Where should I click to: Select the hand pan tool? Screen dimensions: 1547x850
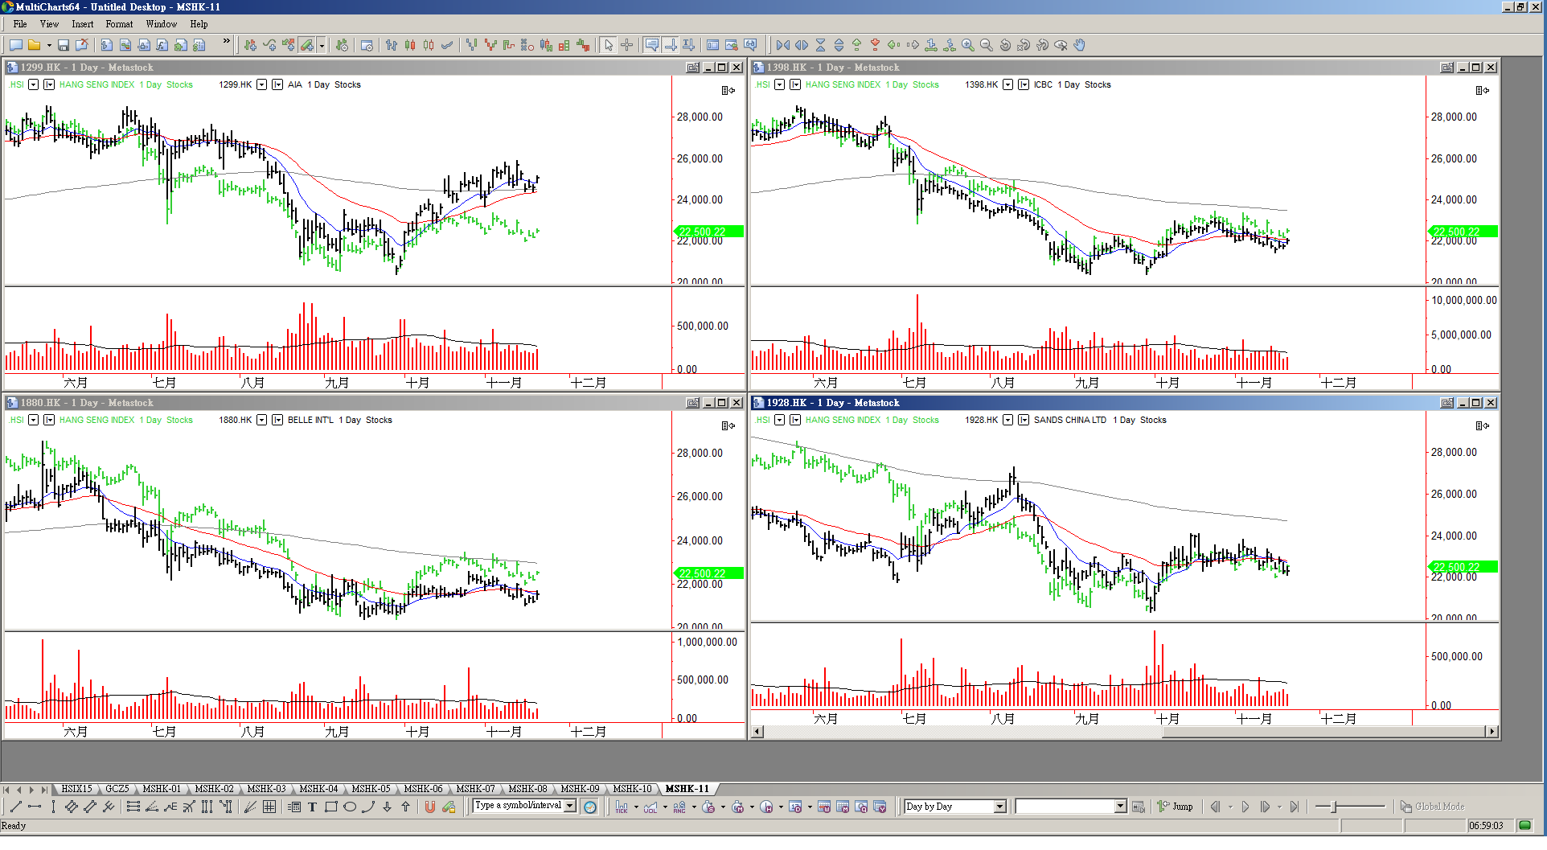[x=1079, y=45]
